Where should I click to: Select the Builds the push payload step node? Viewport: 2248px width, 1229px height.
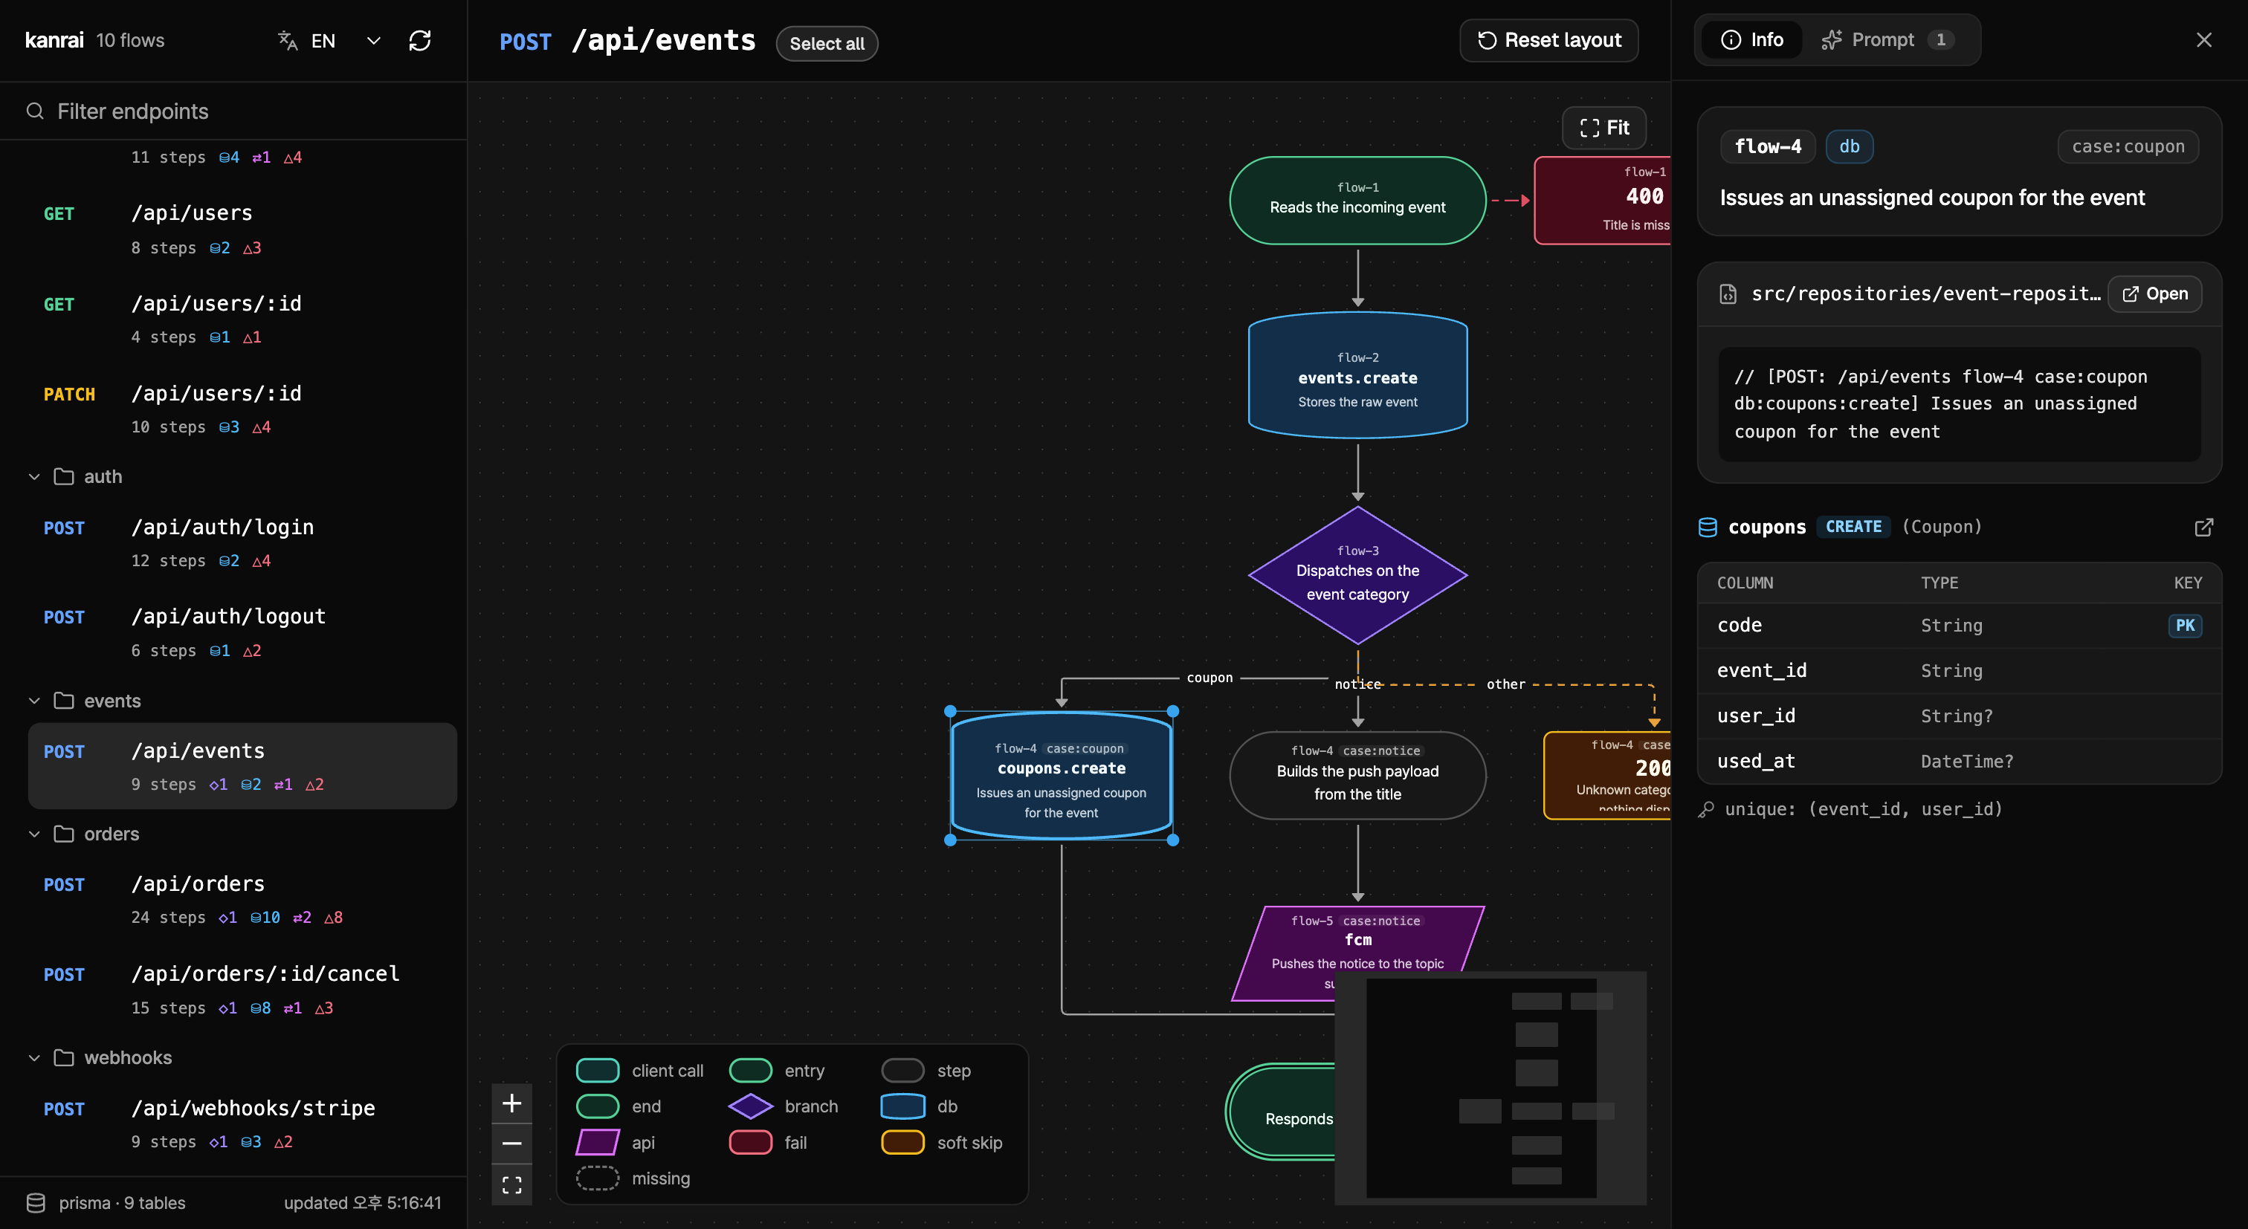coord(1357,776)
